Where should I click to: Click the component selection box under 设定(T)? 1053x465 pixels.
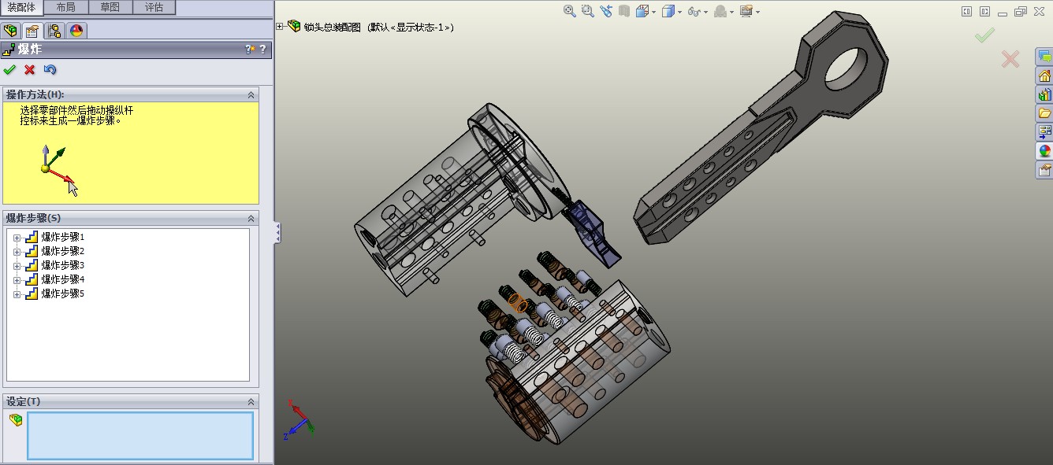[140, 435]
